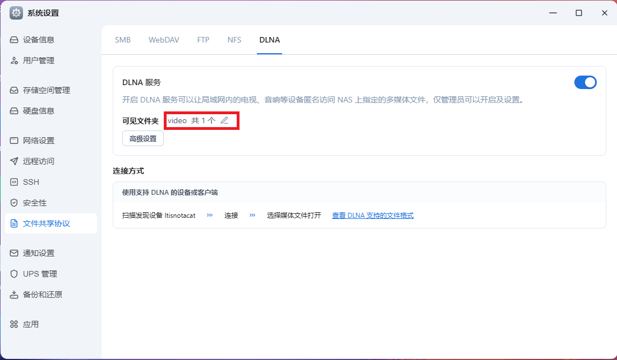Viewport: 617px width, 360px height.
Task: Click the Apps (应用) grid icon
Action: (14, 324)
